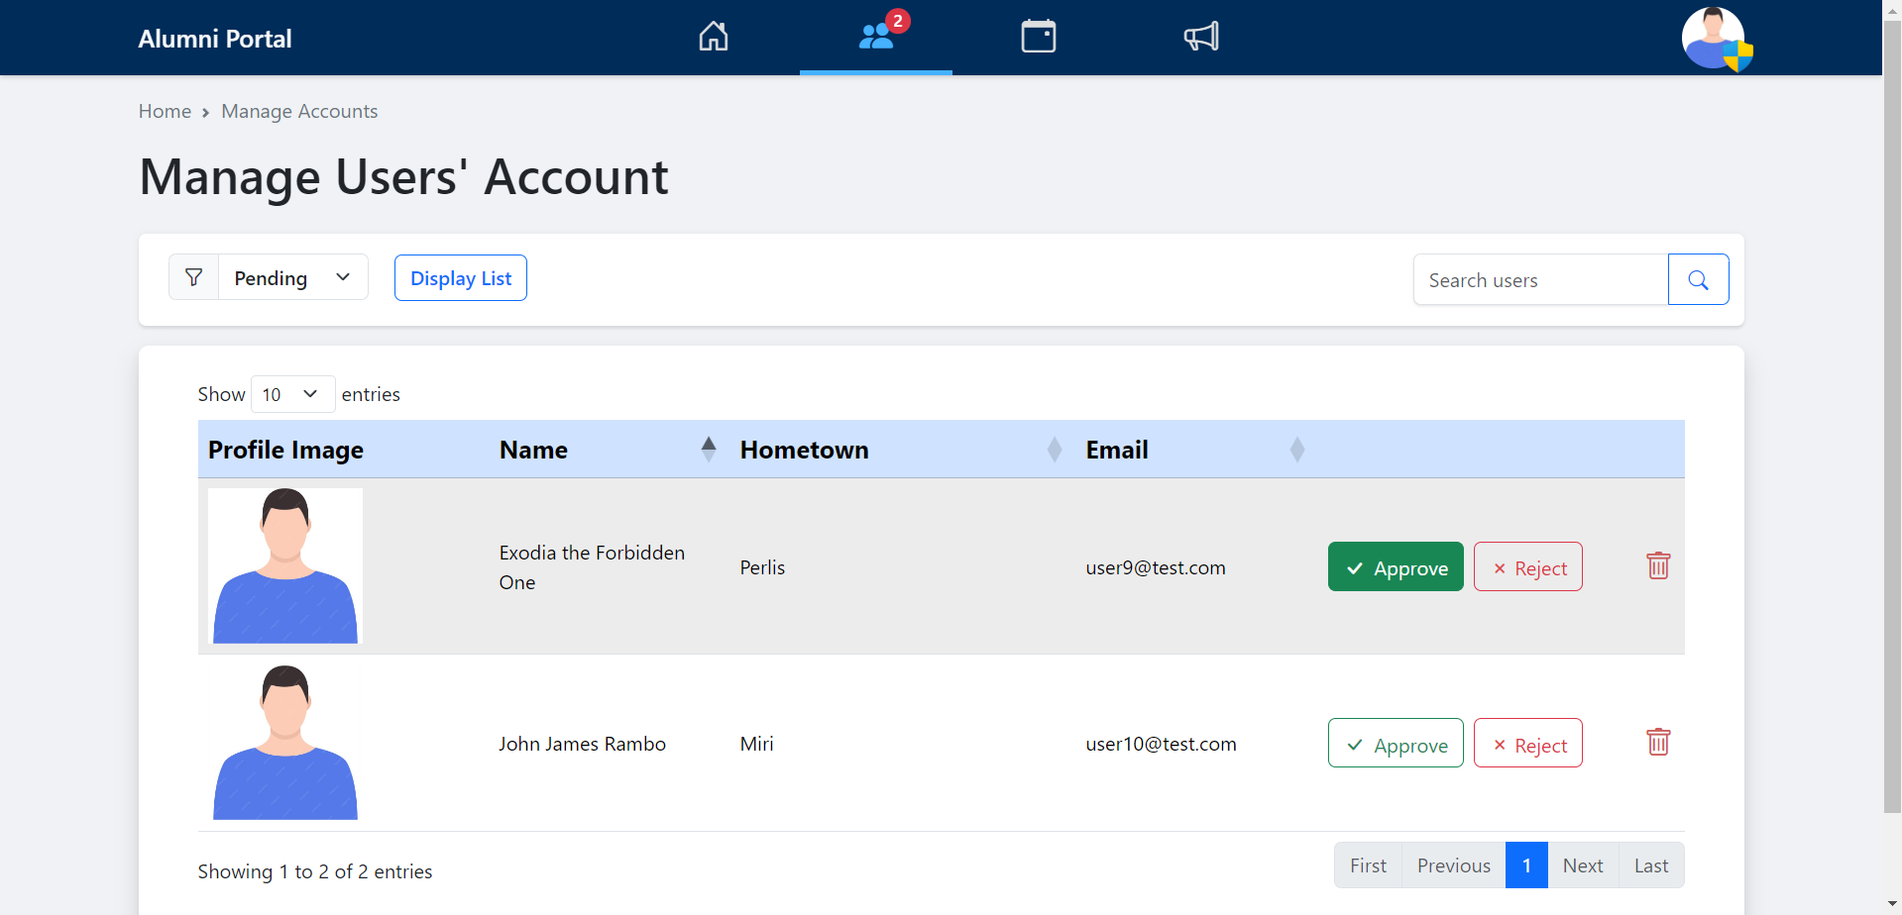The height and width of the screenshot is (915, 1902).
Task: Open the calendar events icon
Action: (1039, 37)
